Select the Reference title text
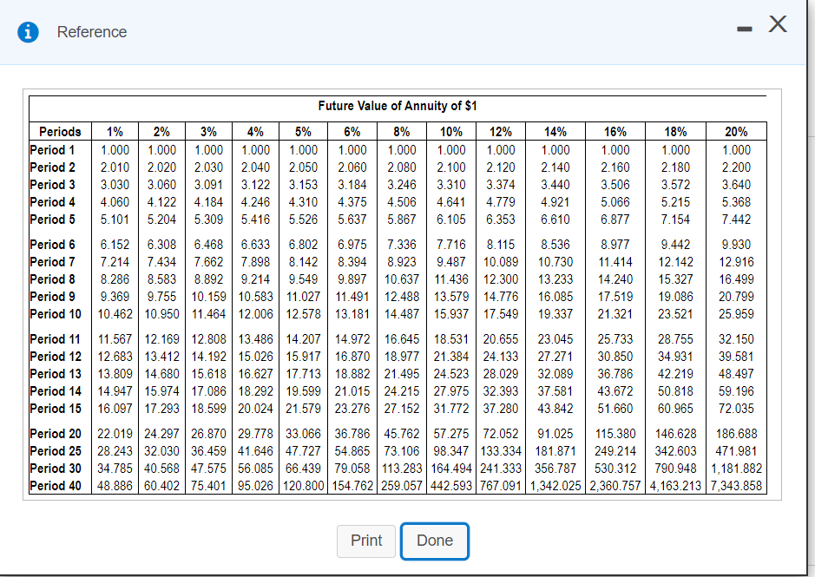Image resolution: width=815 pixels, height=577 pixels. 92,32
